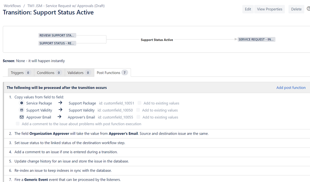Click the arrow after Support Validity
Screen dimensions: 310x182
click(x=60, y=110)
